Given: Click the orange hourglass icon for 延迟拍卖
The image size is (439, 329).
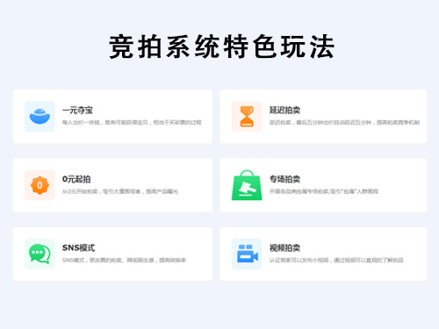Looking at the screenshot, I should coord(247,117).
